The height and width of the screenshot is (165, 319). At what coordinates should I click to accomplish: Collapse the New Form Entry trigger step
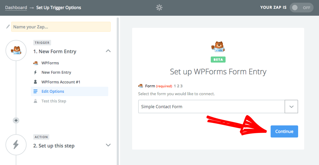[x=108, y=51]
